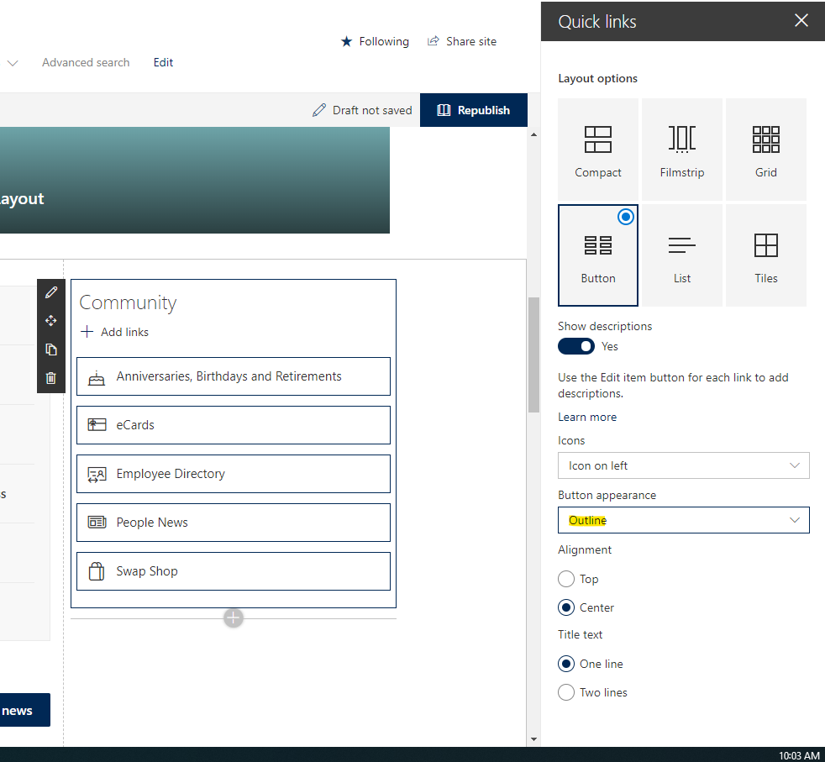Click the People News newspaper icon

point(97,522)
